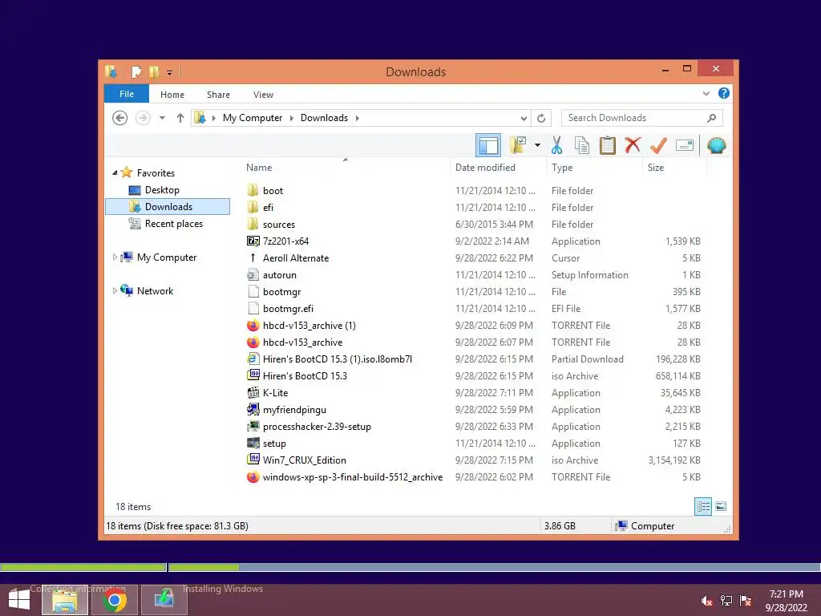Image resolution: width=821 pixels, height=616 pixels.
Task: Select Recent places in Favorites
Action: [174, 224]
